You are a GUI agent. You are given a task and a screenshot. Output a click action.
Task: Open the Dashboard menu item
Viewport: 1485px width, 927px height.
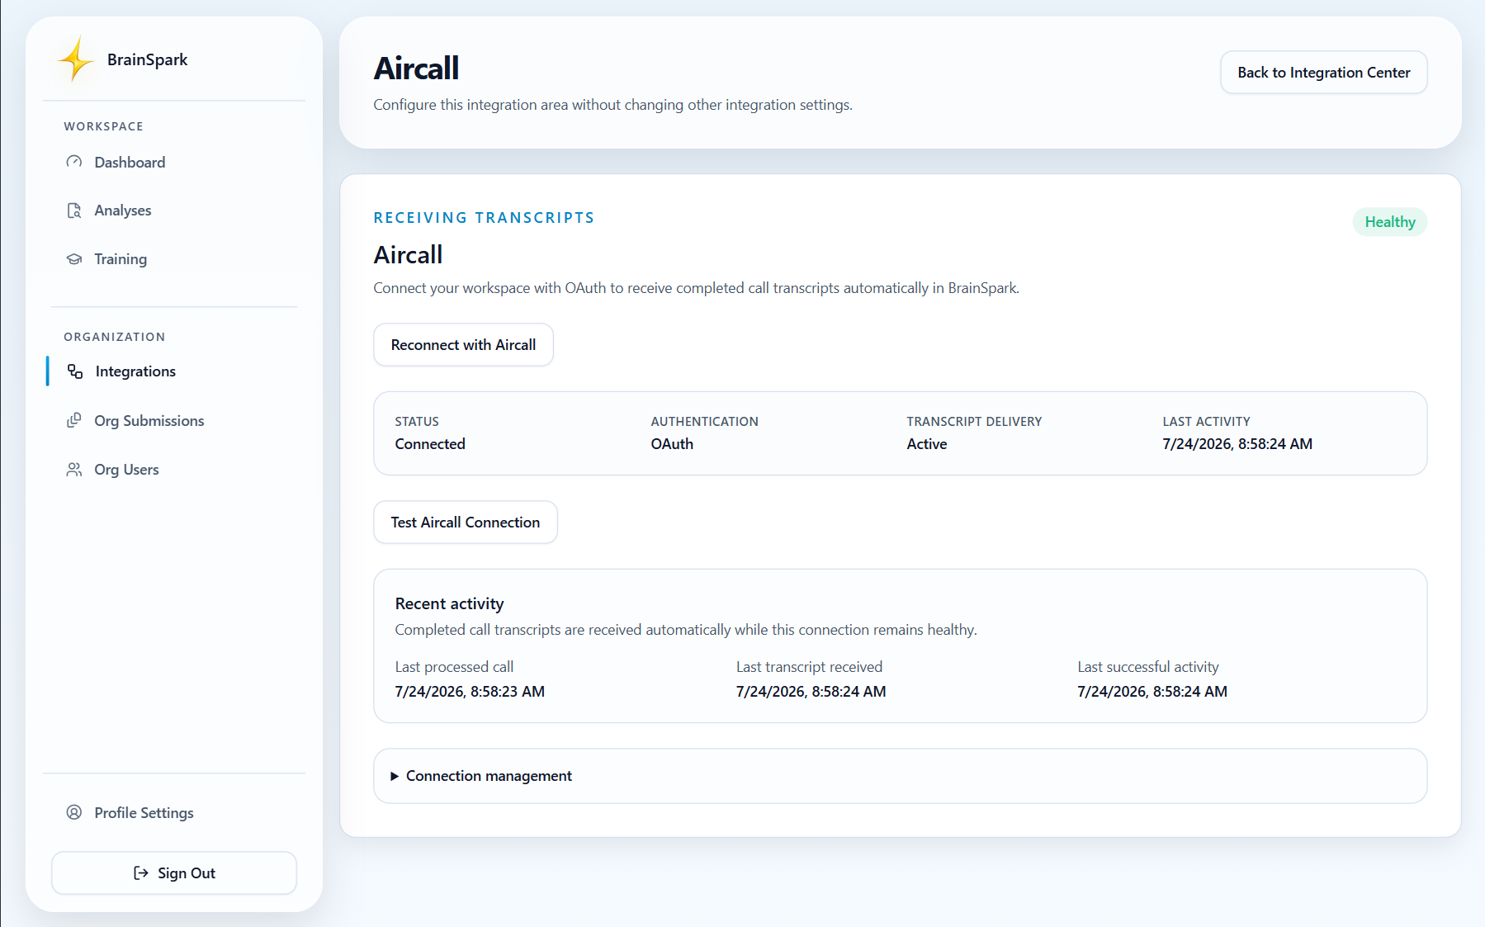click(174, 163)
